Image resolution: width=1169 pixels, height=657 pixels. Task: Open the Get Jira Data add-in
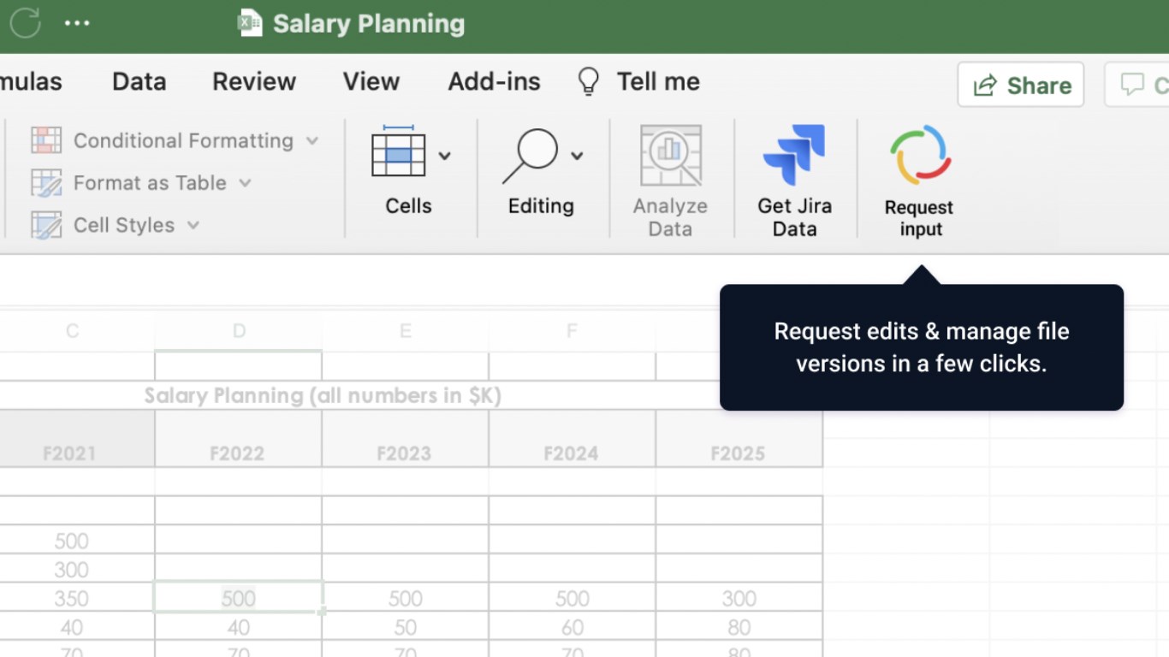[794, 156]
